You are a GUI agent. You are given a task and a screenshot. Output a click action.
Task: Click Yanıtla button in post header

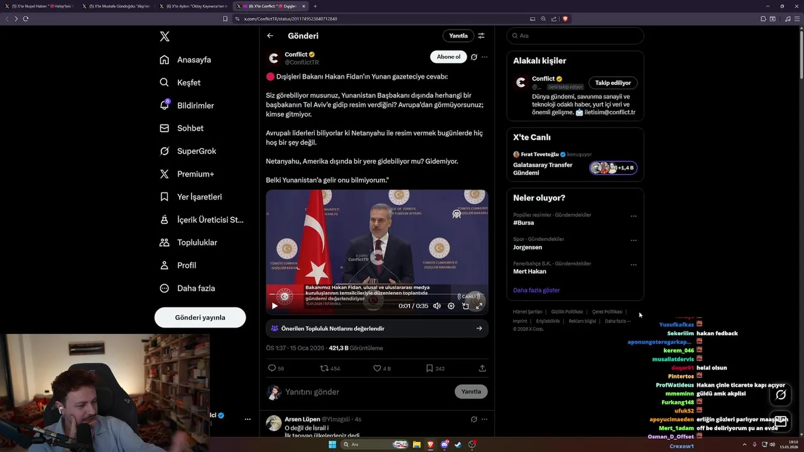[458, 36]
